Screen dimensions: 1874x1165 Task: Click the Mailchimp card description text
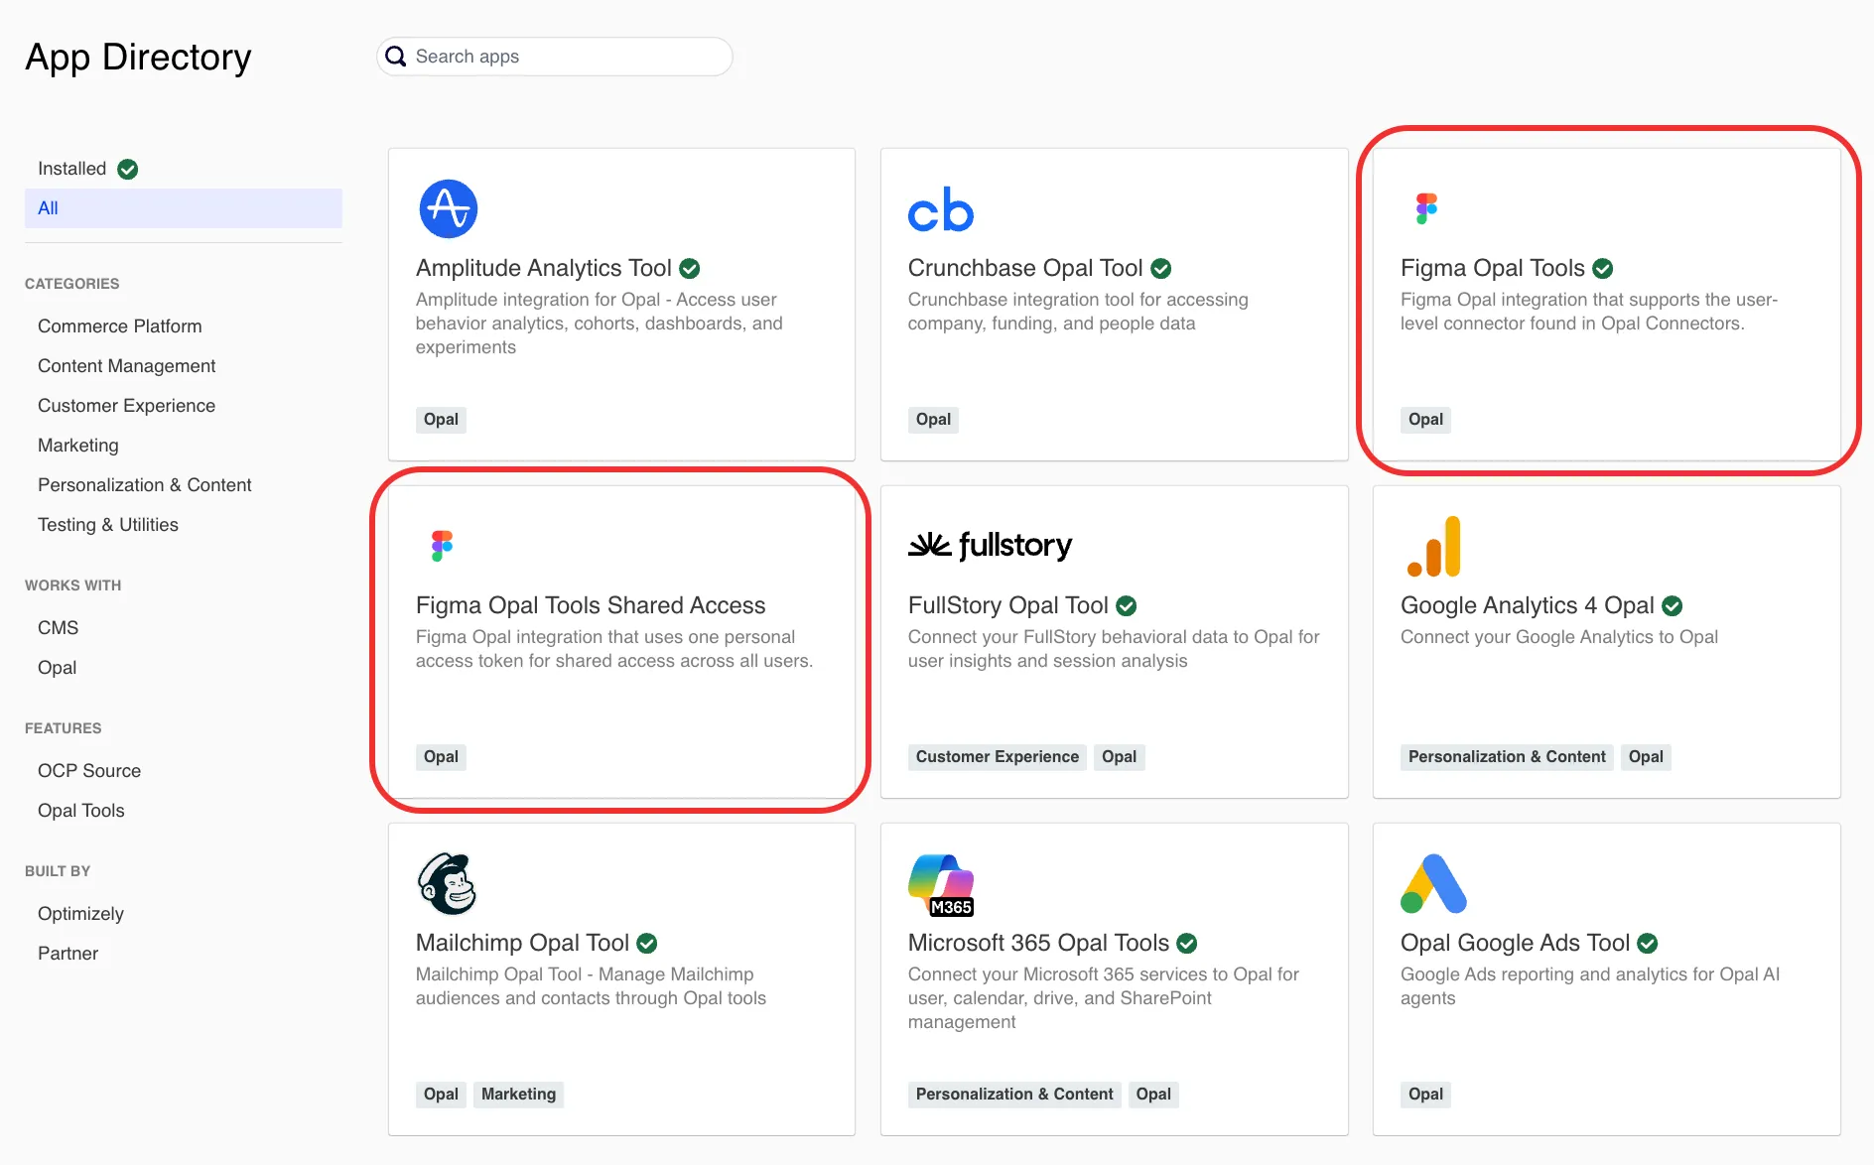coord(592,986)
